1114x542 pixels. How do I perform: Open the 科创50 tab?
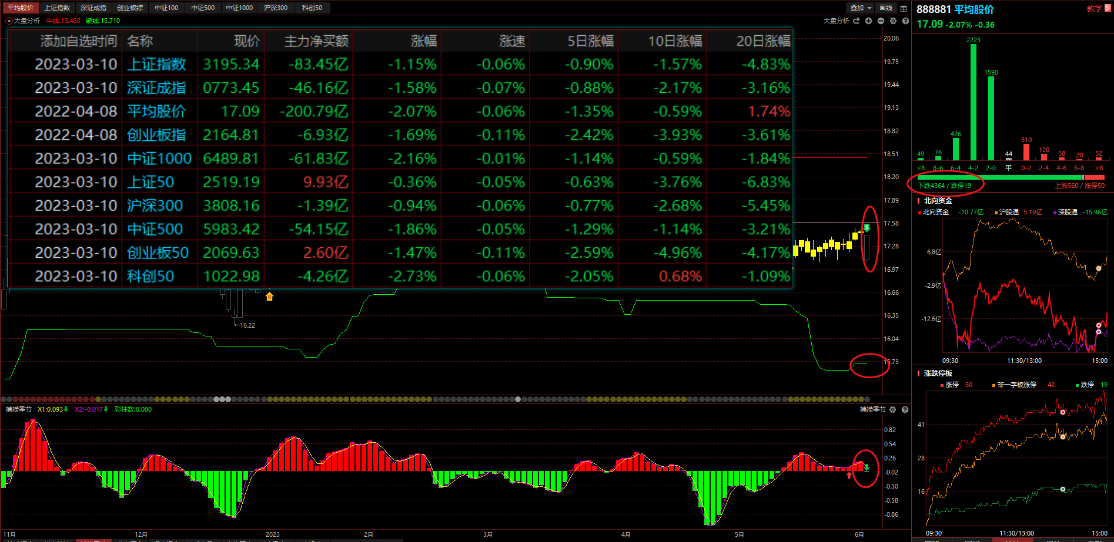click(x=312, y=8)
